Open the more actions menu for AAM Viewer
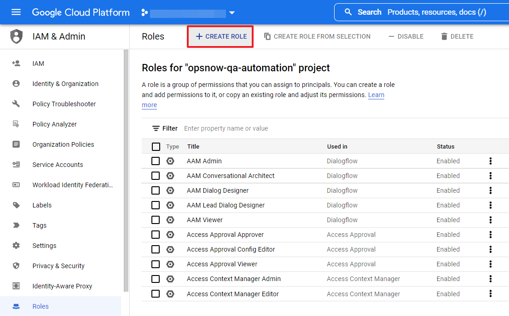This screenshot has width=509, height=316. 491,220
